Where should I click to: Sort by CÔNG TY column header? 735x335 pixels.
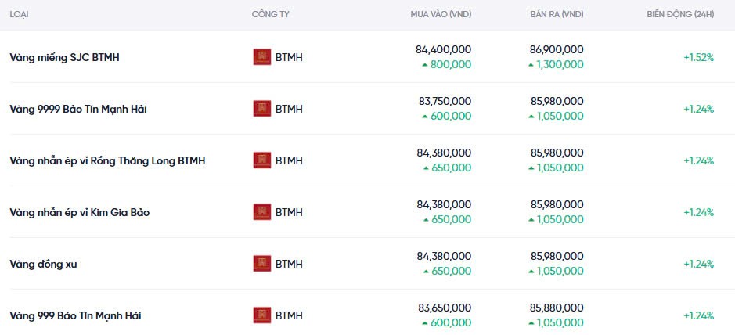tap(271, 15)
